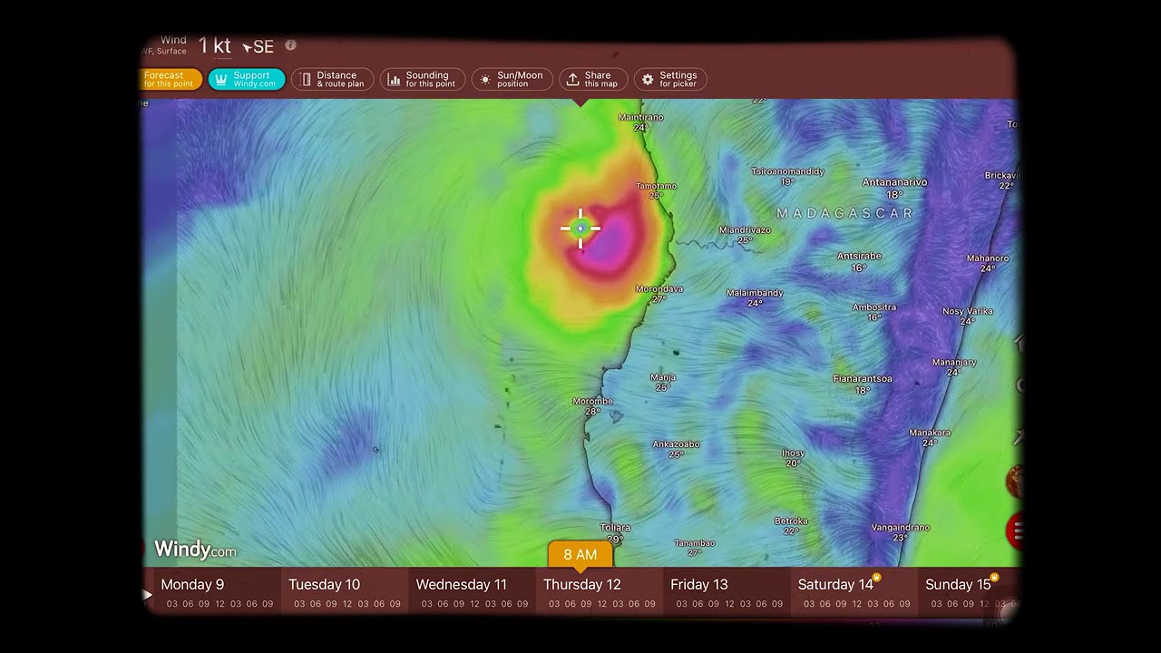Click the premium crown on Saturday 14
The image size is (1161, 653).
coord(876,578)
